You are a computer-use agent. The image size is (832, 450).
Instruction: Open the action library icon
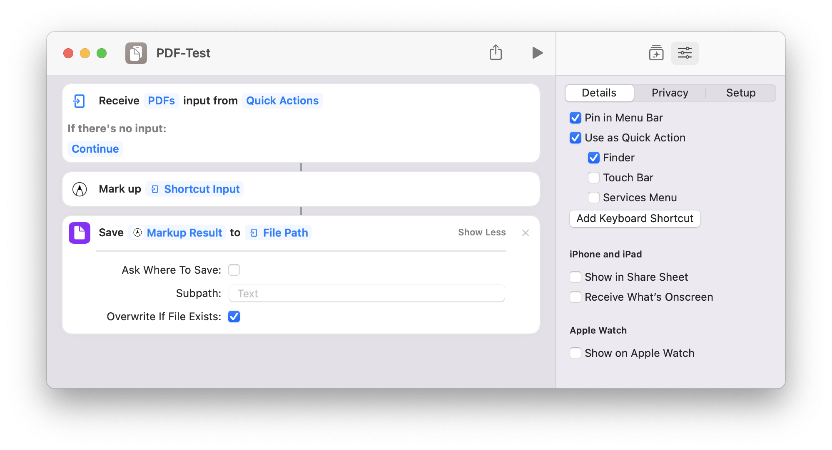pyautogui.click(x=656, y=53)
